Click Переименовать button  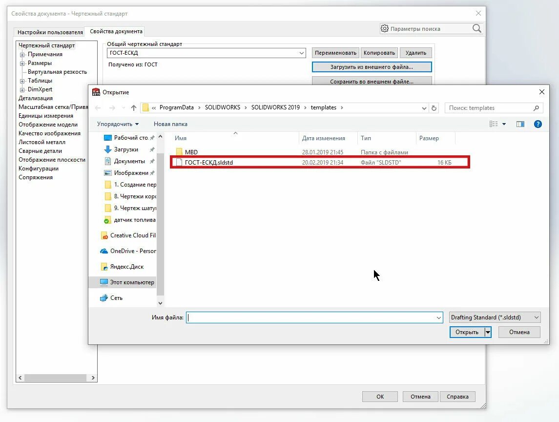335,53
